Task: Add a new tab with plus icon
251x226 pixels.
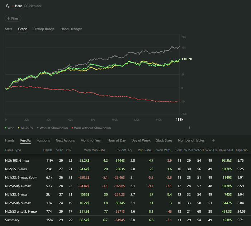Action: [x=213, y=140]
